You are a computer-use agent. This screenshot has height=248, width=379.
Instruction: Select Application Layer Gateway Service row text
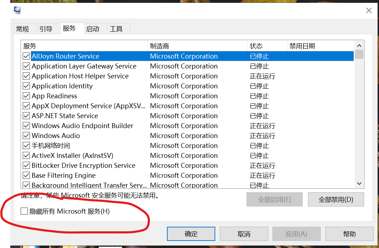tap(84, 66)
